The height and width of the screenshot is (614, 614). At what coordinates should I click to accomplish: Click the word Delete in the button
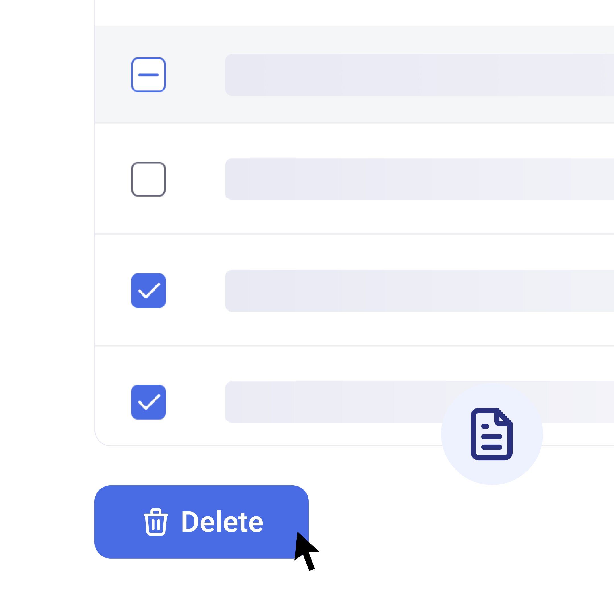click(223, 522)
